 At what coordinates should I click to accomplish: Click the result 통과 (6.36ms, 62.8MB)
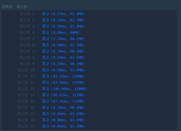(63, 26)
